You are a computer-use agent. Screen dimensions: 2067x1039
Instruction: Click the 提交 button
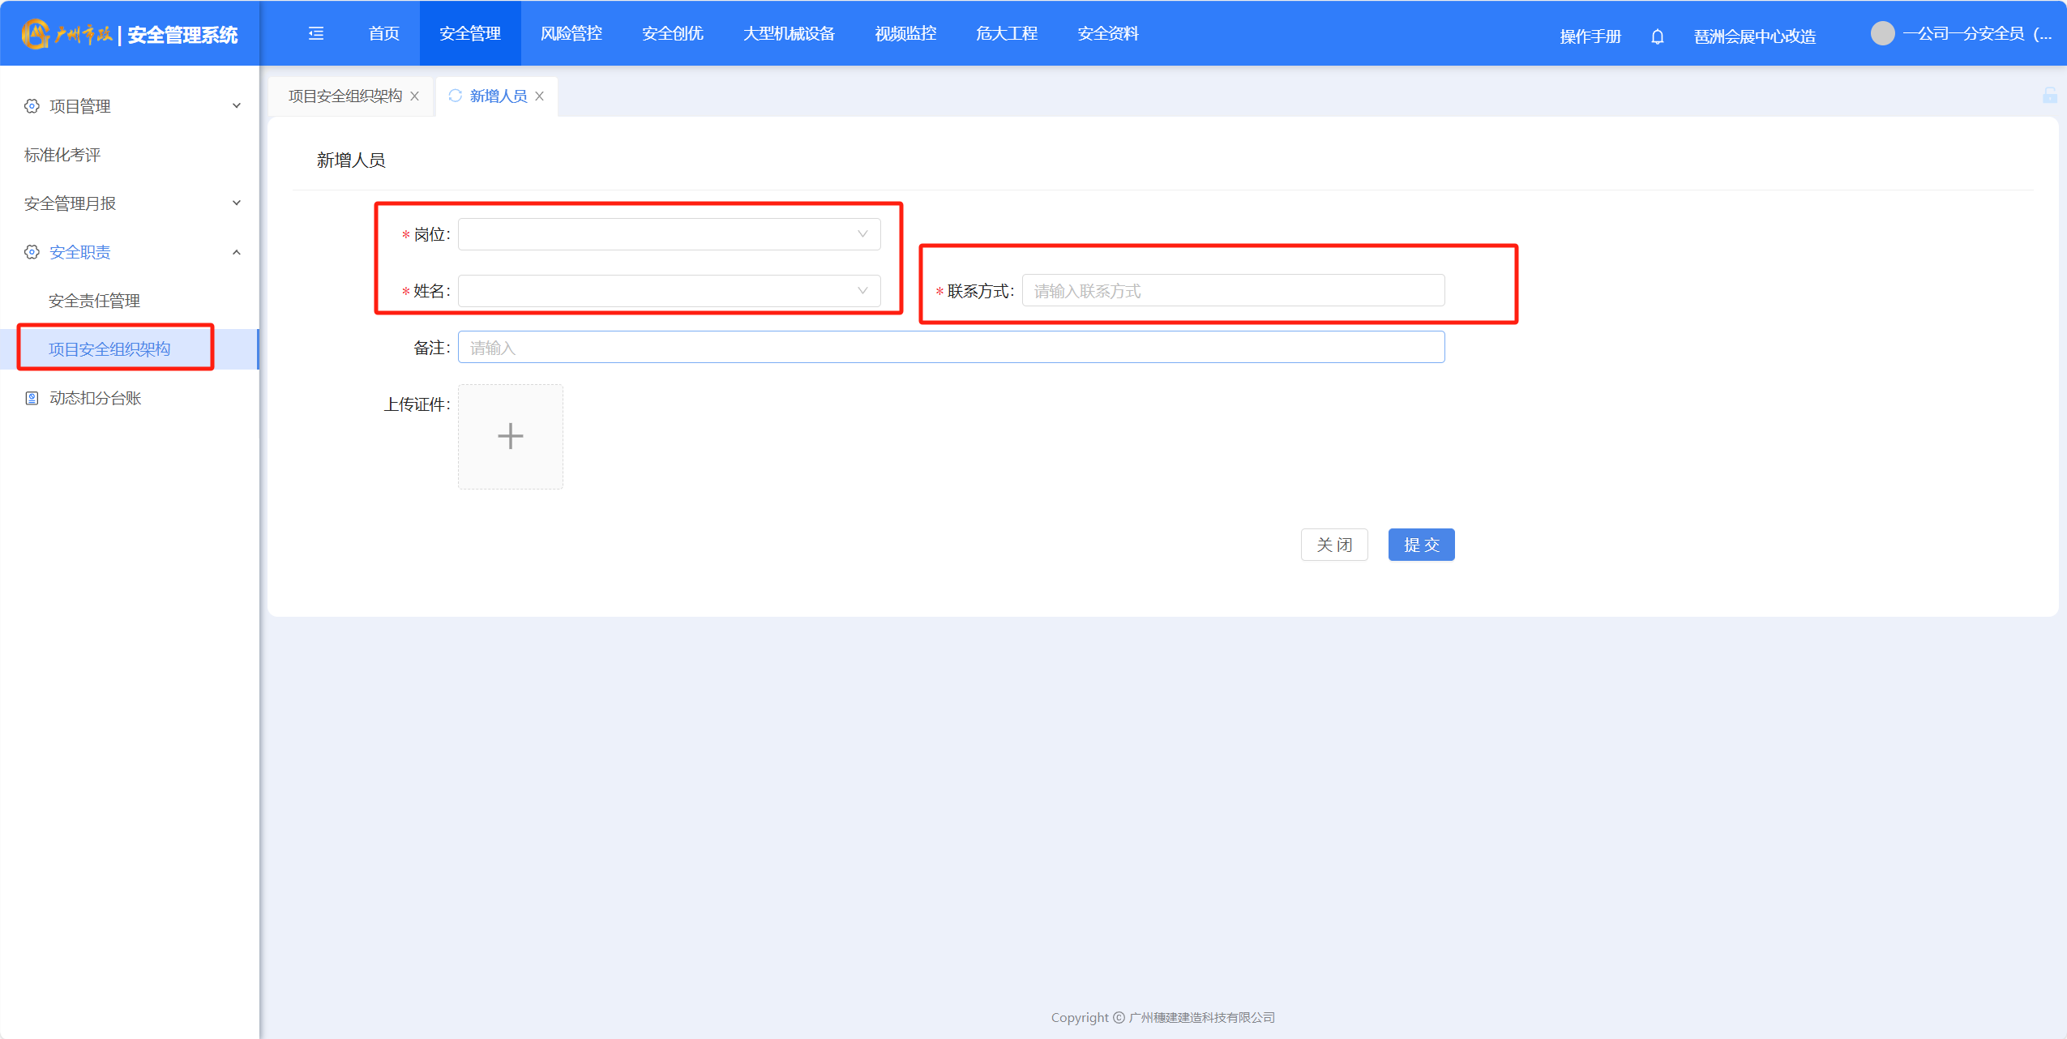pos(1421,545)
